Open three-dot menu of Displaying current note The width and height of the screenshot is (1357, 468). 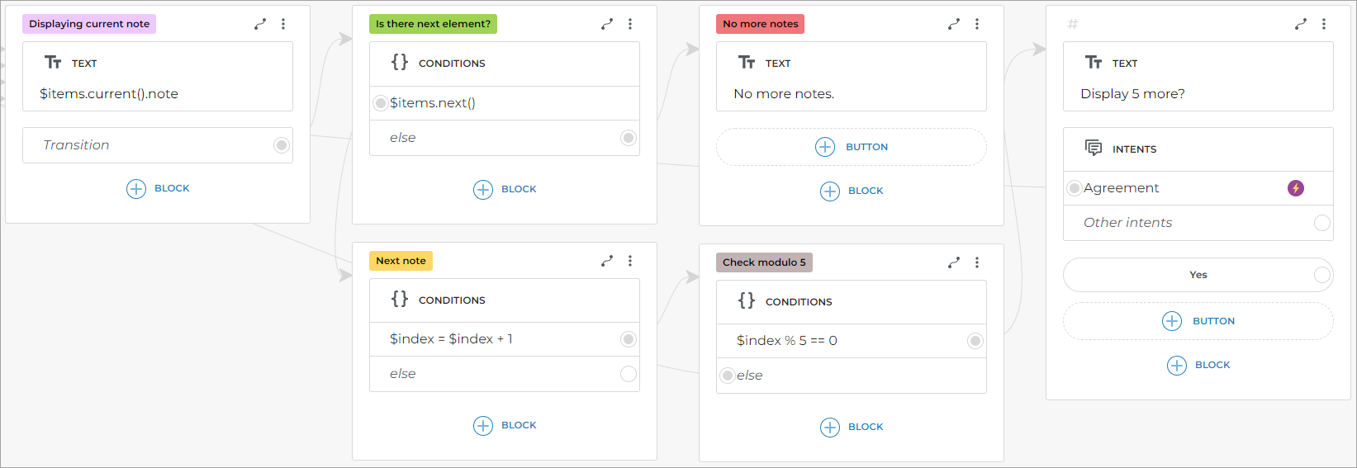283,24
